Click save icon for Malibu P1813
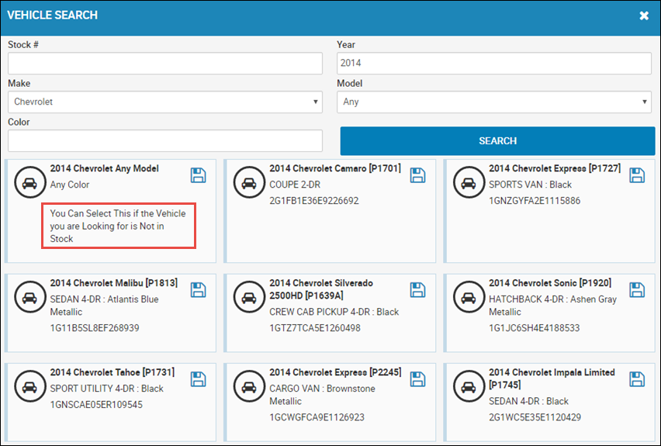 coord(198,290)
